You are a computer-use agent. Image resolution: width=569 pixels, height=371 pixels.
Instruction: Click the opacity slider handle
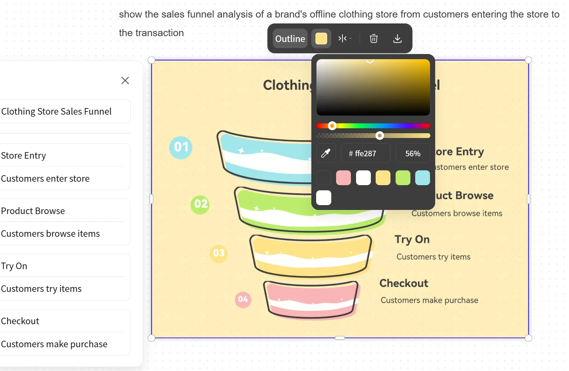tap(379, 136)
